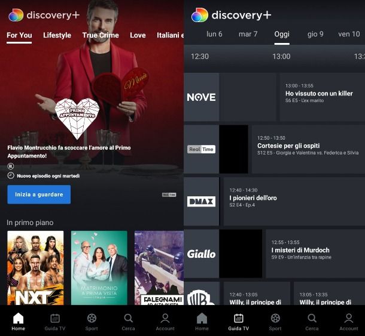365x336 pixels.
Task: Click the Flavio Montrucchio headline text
Action: (69, 152)
